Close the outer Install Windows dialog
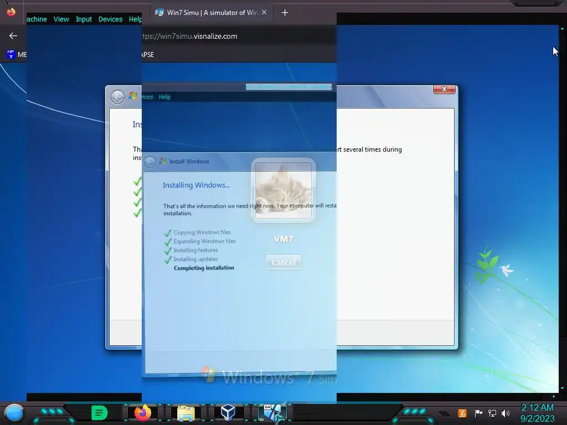Viewport: 567px width, 425px height. pos(445,89)
